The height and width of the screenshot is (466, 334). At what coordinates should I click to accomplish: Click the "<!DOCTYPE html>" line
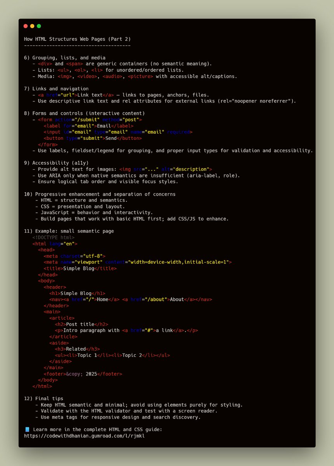(53, 237)
